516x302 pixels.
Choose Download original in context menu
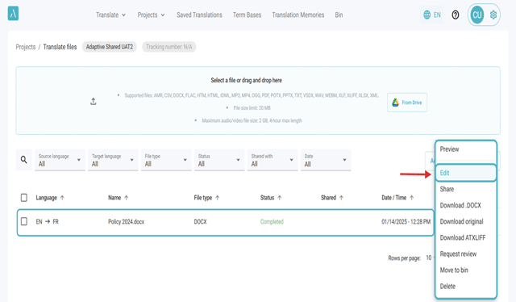[x=466, y=221]
